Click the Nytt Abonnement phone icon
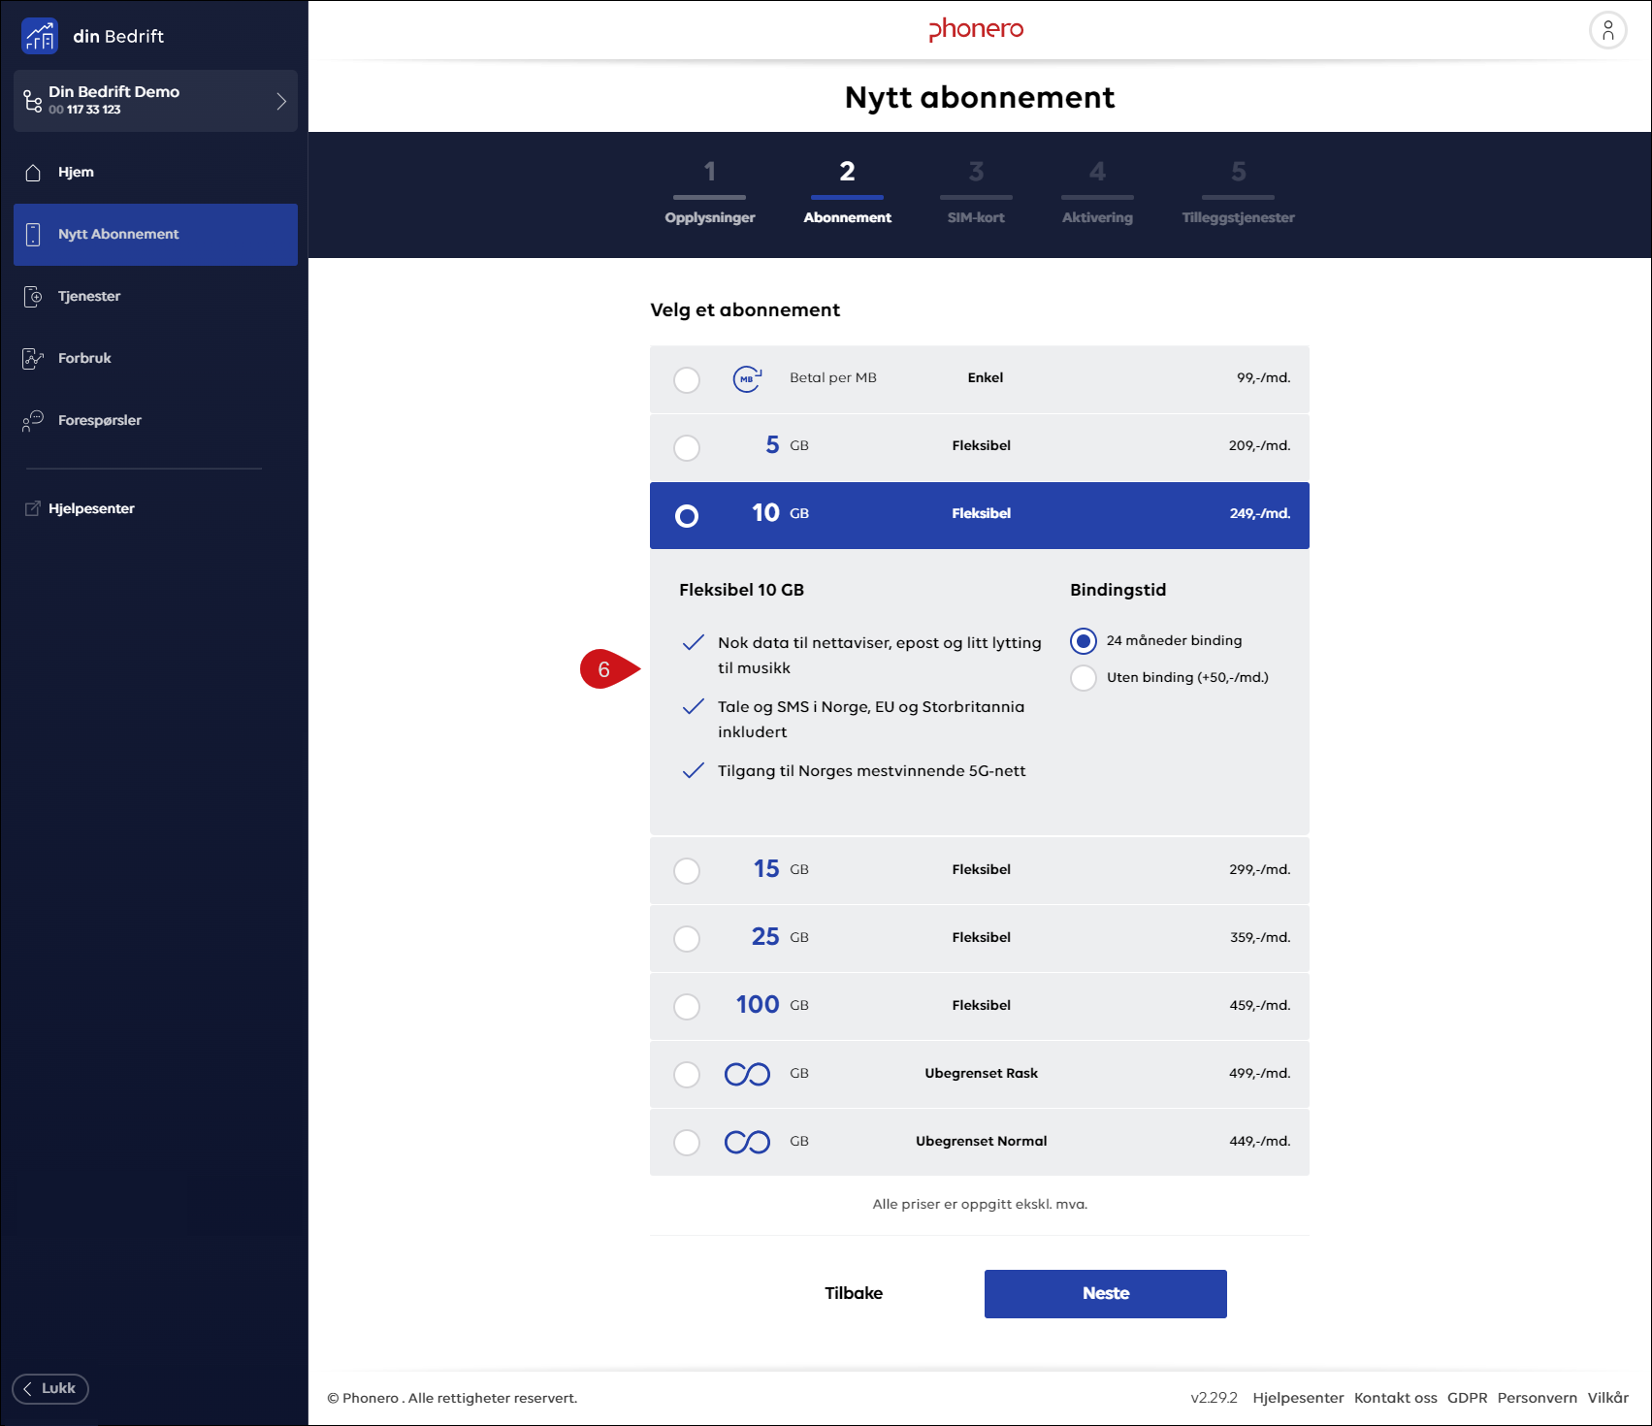Image resolution: width=1652 pixels, height=1426 pixels. [x=33, y=234]
